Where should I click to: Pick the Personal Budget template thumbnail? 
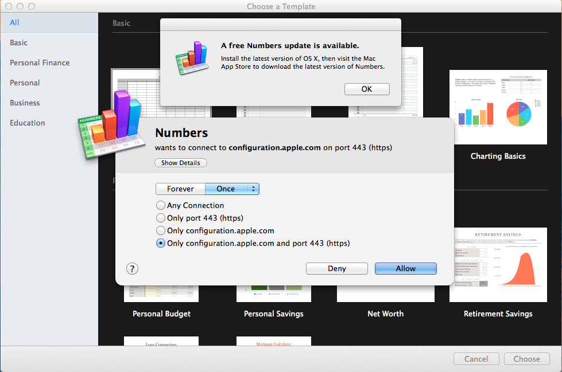(x=161, y=293)
